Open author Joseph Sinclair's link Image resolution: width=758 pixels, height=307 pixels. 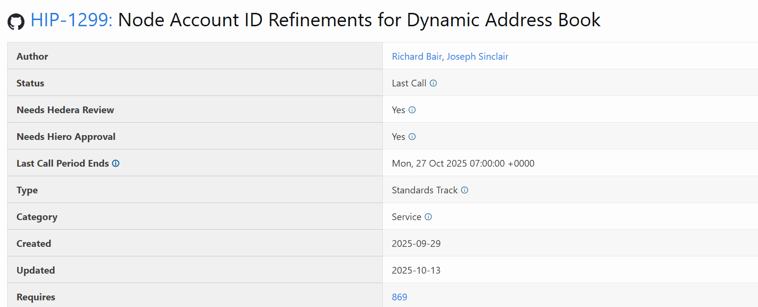477,56
